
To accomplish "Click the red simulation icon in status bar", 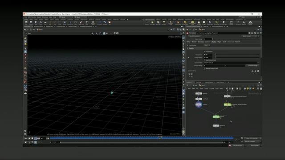I will click(x=230, y=145).
